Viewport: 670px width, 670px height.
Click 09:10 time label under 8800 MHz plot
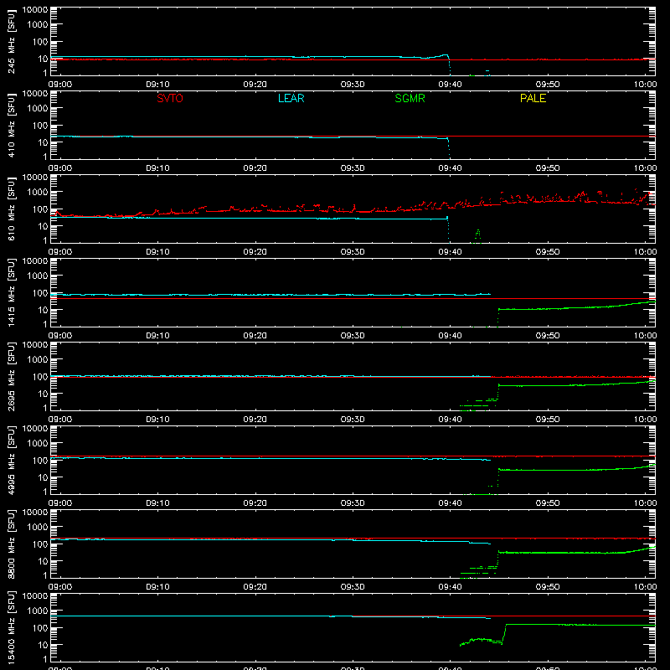click(157, 587)
